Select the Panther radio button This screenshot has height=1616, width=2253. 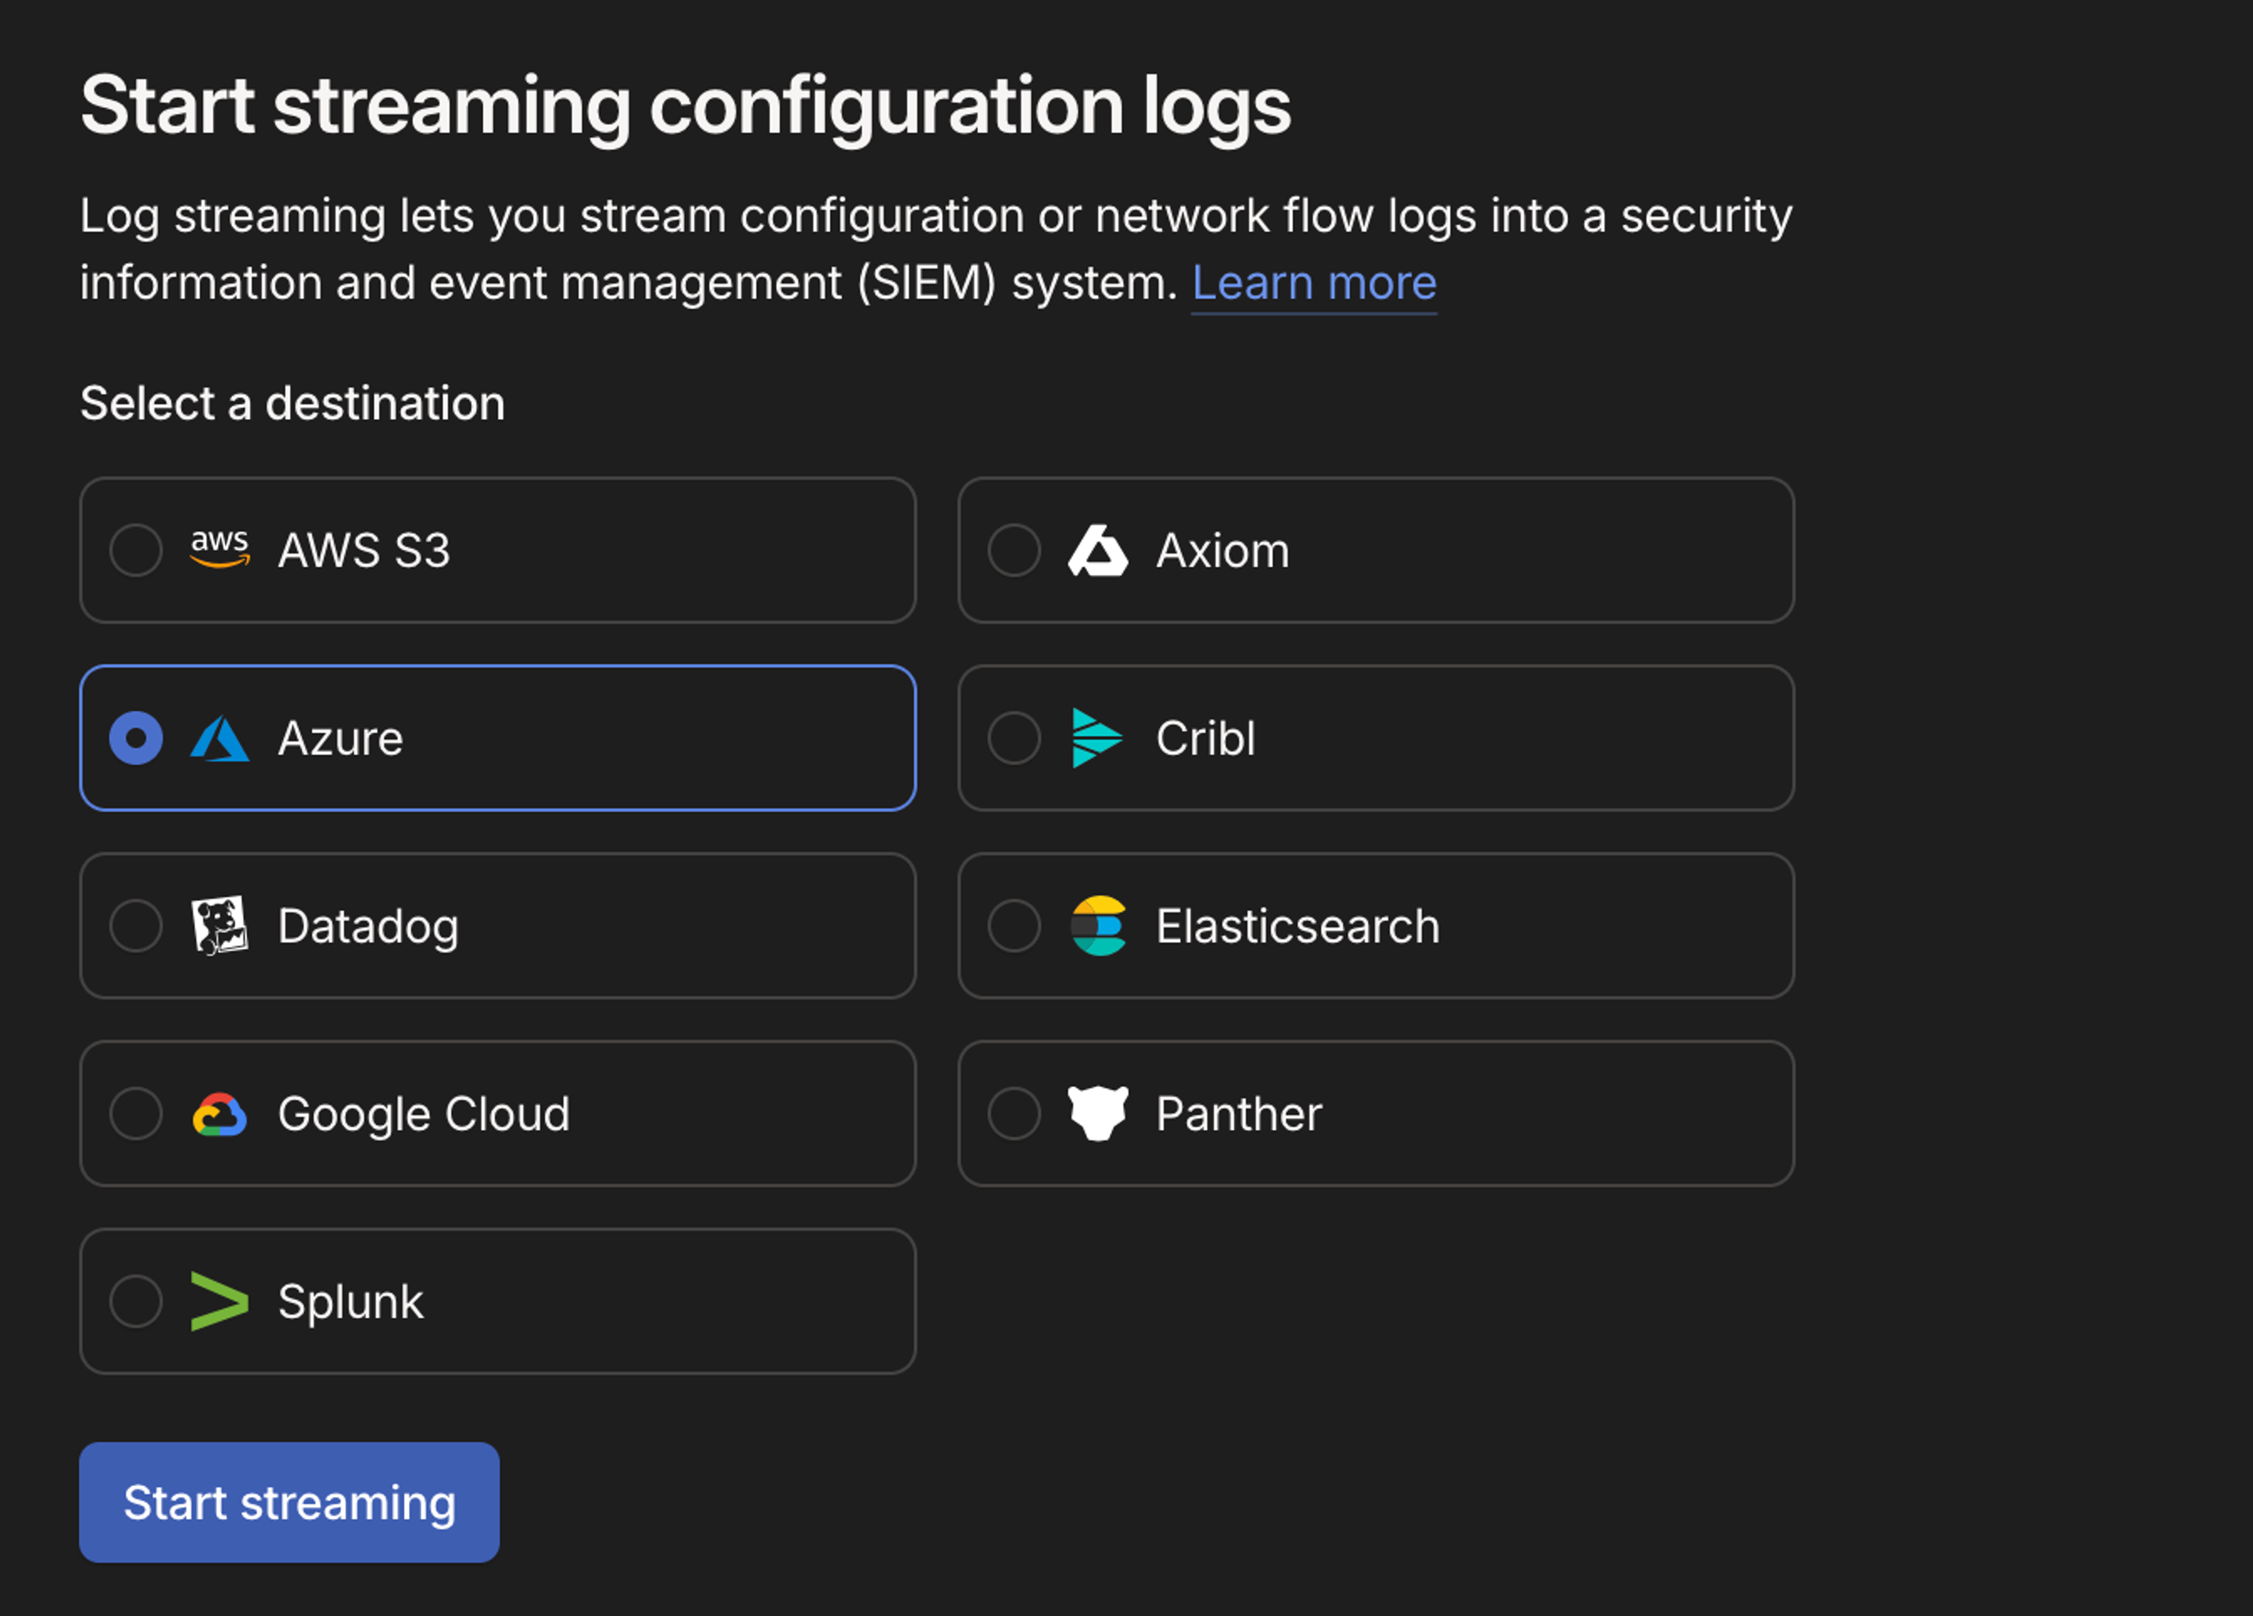(1014, 1114)
